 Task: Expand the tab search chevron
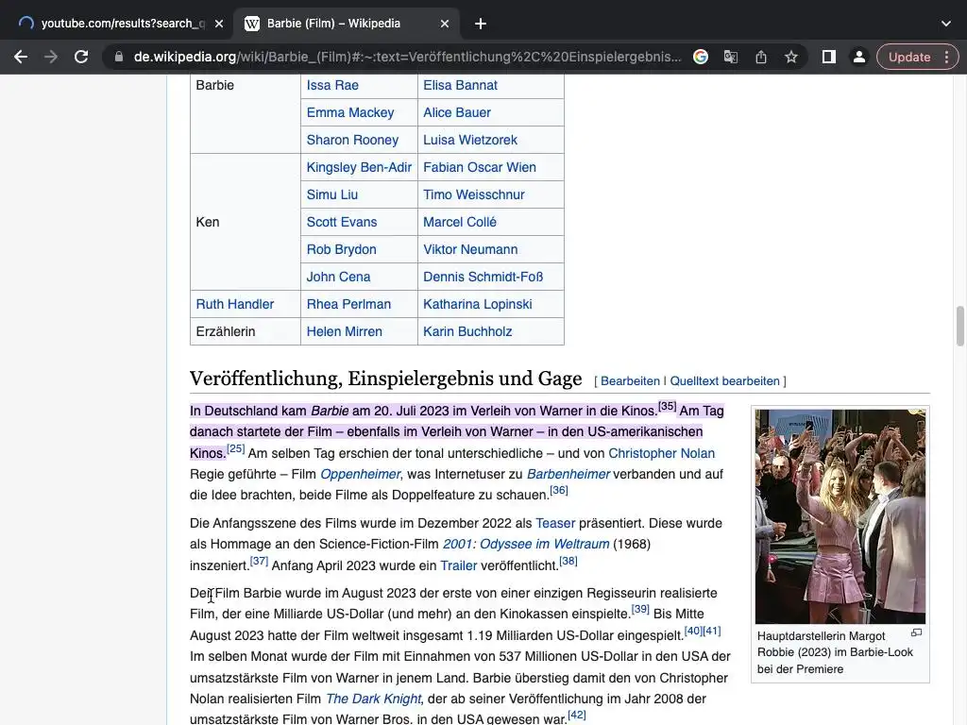946,24
